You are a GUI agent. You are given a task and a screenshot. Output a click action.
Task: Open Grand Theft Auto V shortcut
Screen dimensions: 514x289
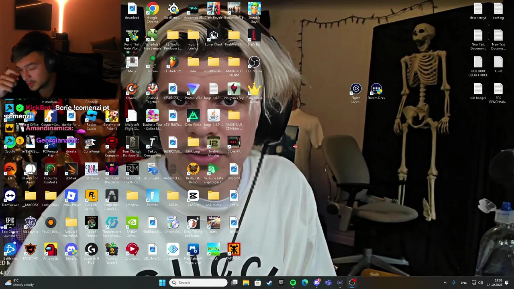coord(132,39)
